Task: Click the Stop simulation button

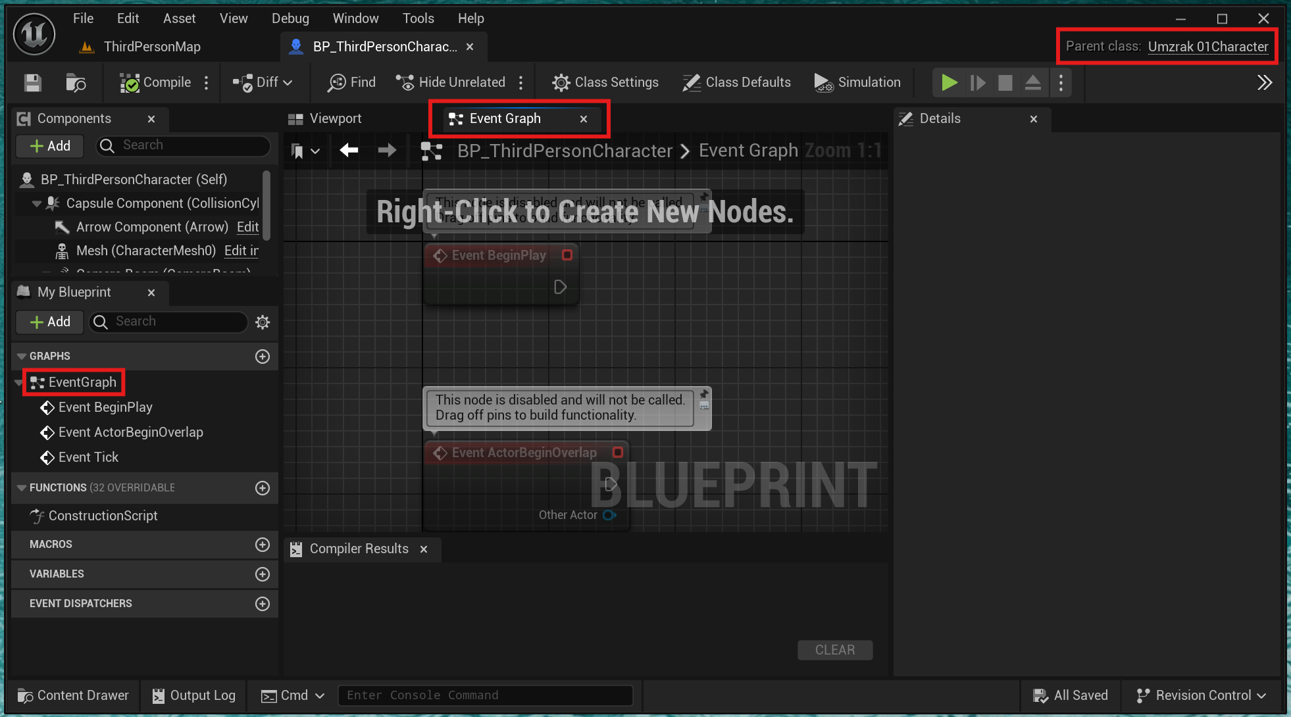Action: coord(1005,83)
